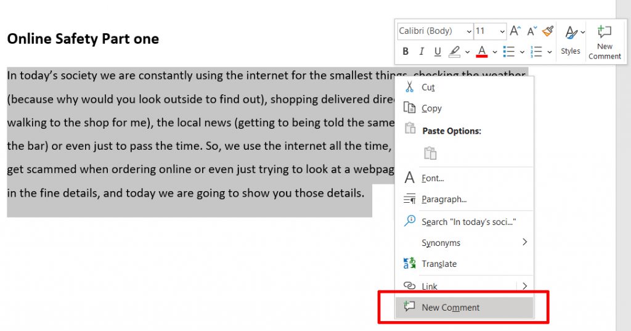Apply bullet list formatting
Screen dimensions: 631x331
[x=508, y=52]
